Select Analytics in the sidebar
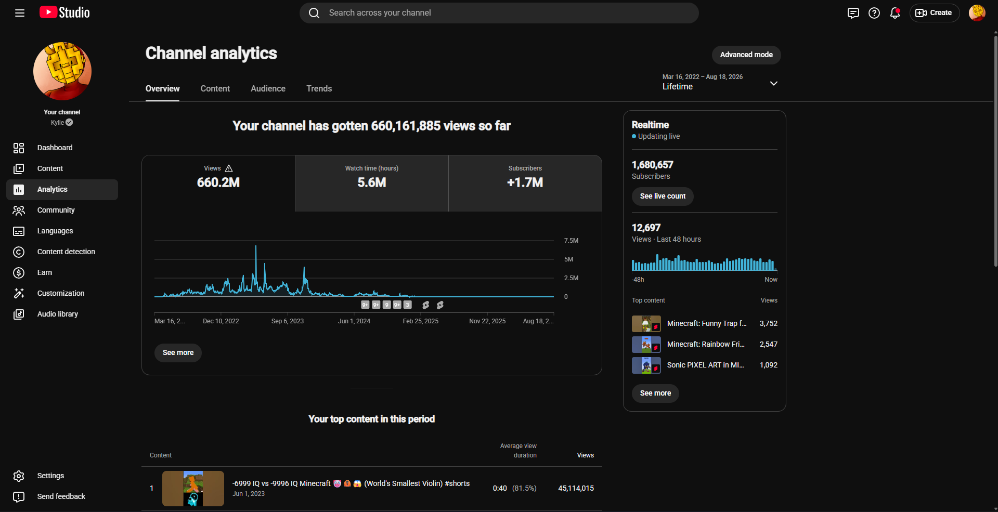This screenshot has width=998, height=512. coord(62,190)
